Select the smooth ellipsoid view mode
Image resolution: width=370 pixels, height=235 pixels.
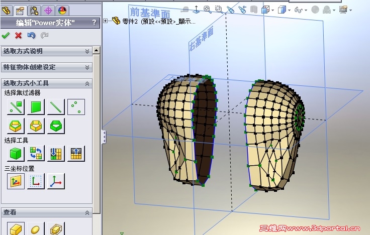pos(36,228)
